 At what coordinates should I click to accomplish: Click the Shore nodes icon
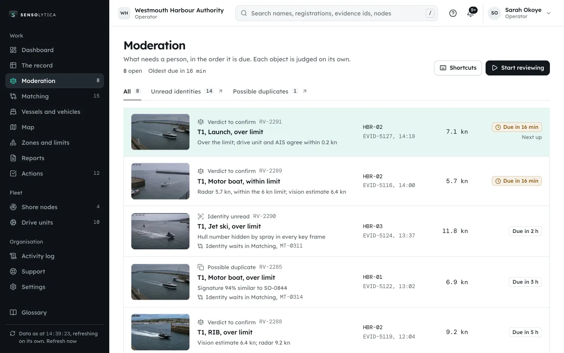coord(13,207)
